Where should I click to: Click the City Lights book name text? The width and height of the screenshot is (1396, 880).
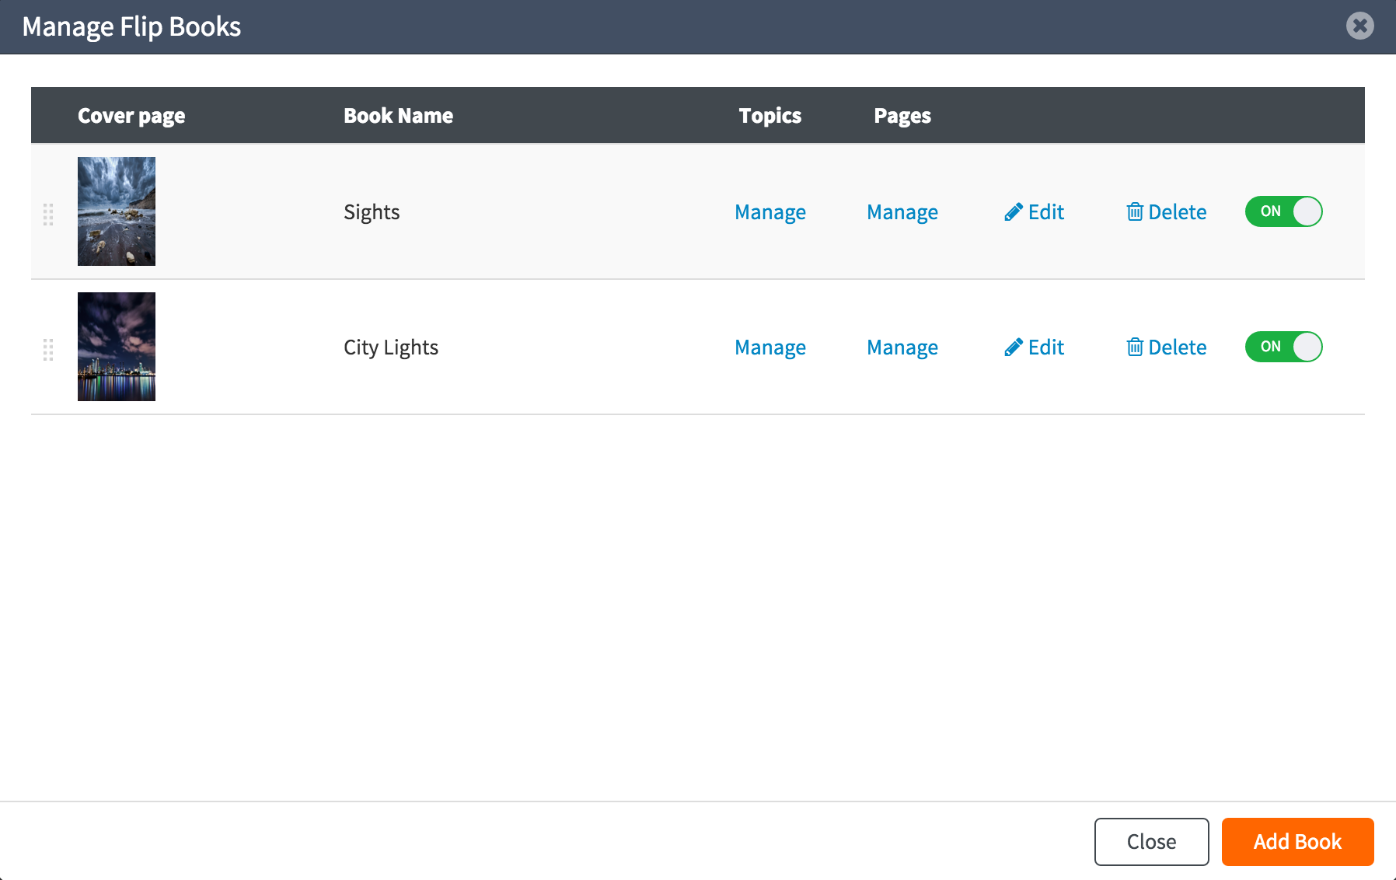(x=391, y=347)
